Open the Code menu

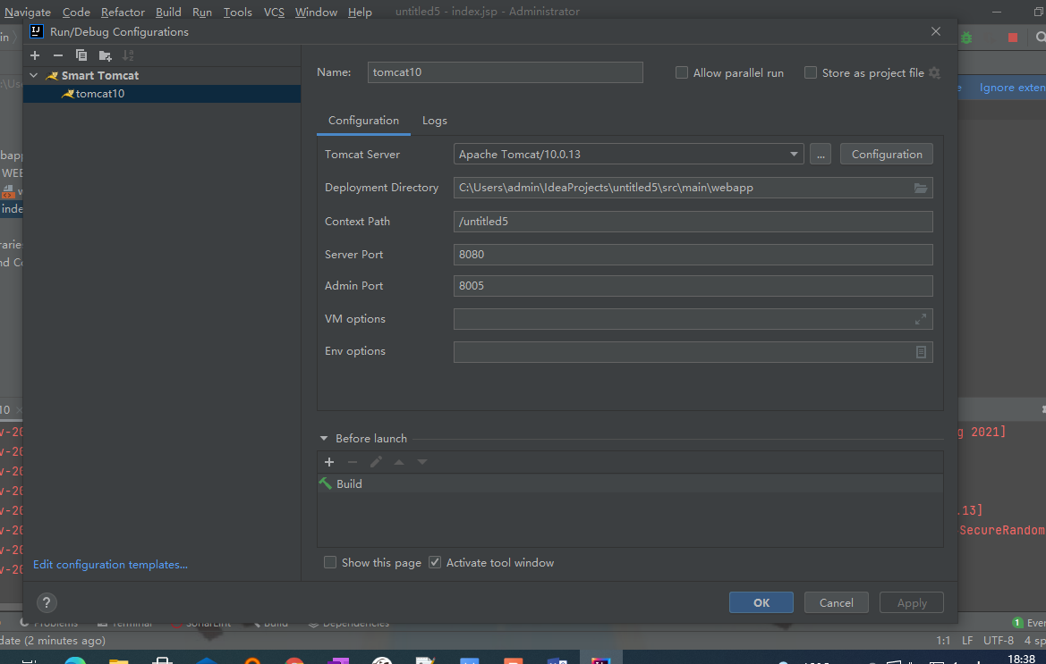pos(76,12)
